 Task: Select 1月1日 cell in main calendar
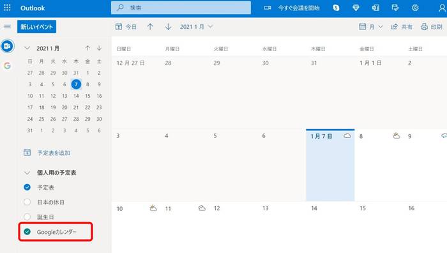(x=379, y=92)
